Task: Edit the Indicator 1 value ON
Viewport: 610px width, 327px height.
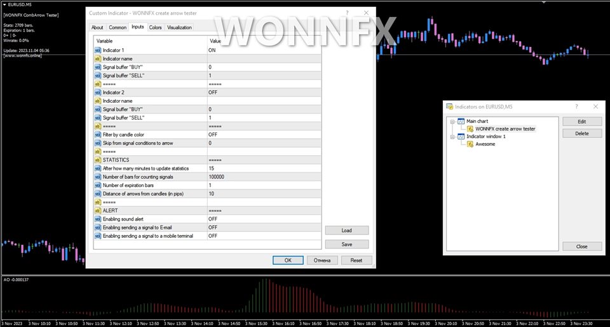Action: pos(264,51)
